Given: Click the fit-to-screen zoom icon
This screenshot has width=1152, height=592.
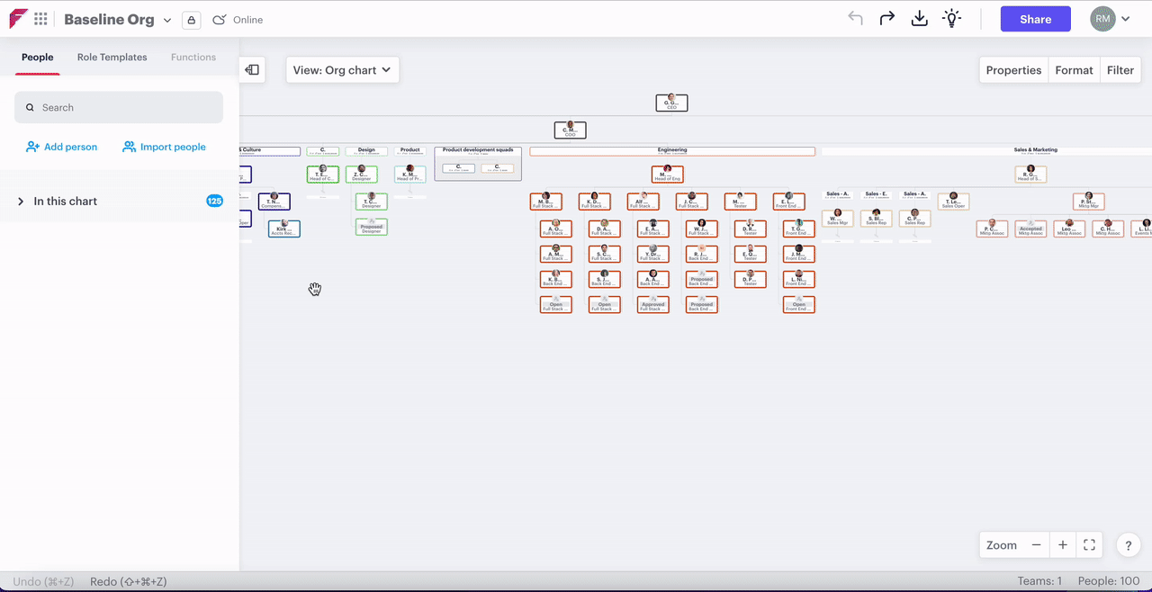Looking at the screenshot, I should pos(1089,545).
